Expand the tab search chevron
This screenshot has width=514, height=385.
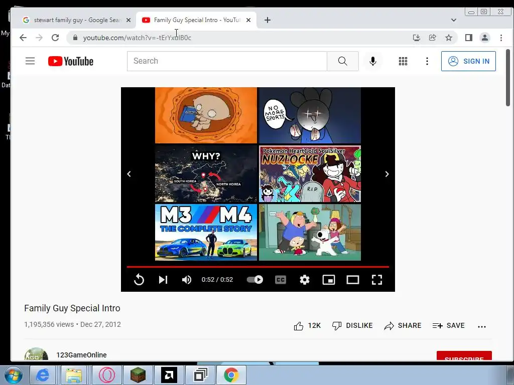(454, 20)
